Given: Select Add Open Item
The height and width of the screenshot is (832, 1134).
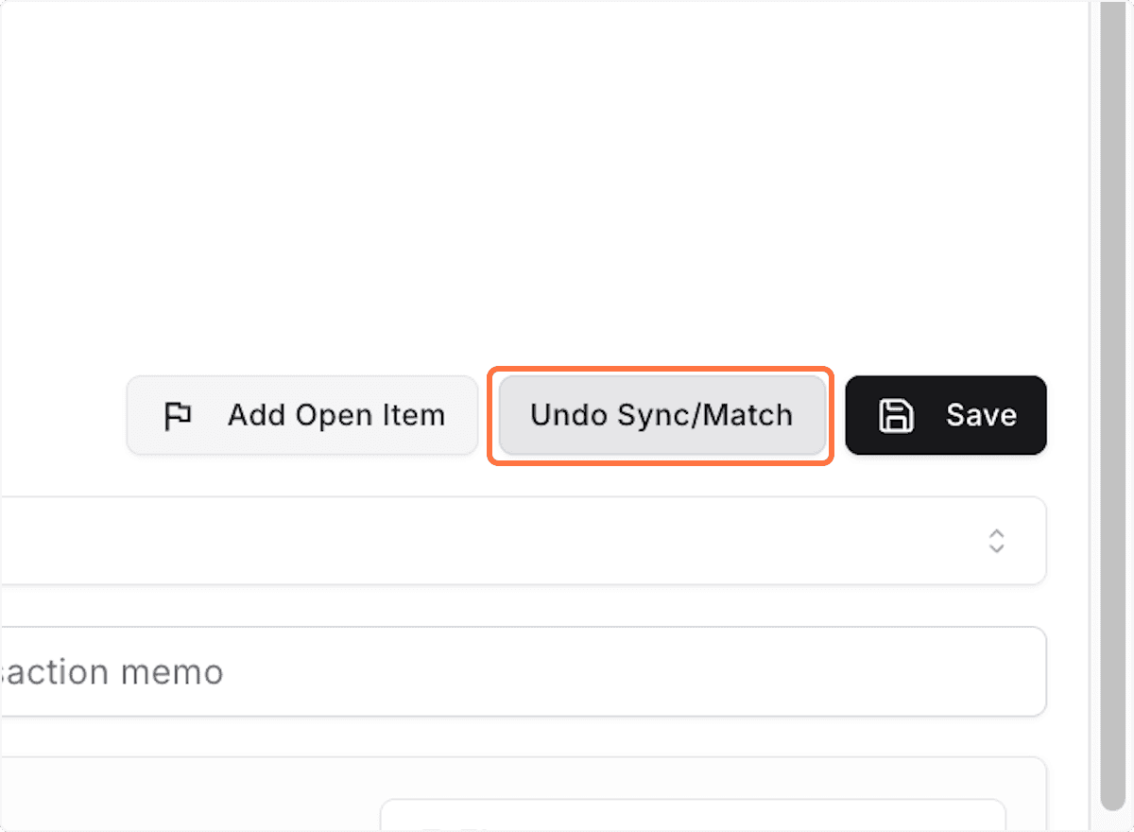Looking at the screenshot, I should coord(302,415).
